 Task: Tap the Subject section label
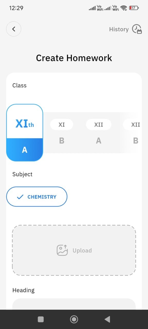click(x=22, y=174)
